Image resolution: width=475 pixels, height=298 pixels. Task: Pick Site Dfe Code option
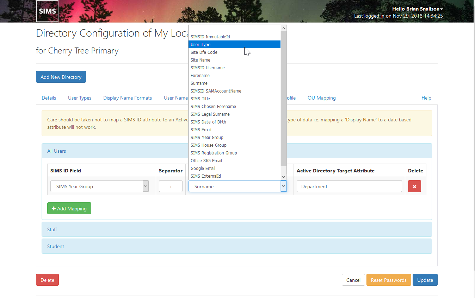click(x=234, y=52)
